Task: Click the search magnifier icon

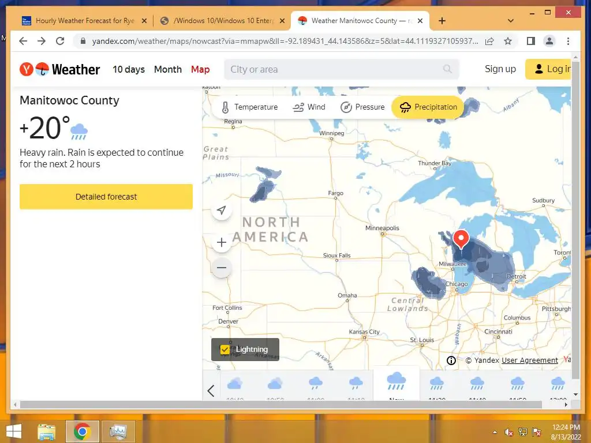Action: 447,69
